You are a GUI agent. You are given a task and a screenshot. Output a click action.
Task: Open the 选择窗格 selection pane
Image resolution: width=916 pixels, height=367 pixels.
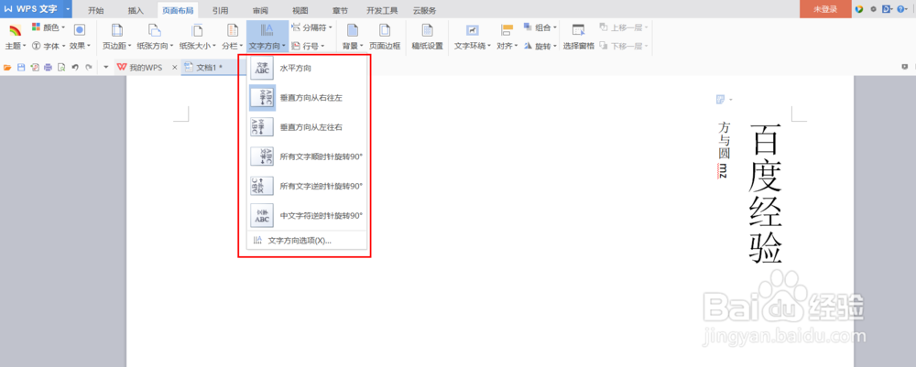[578, 38]
